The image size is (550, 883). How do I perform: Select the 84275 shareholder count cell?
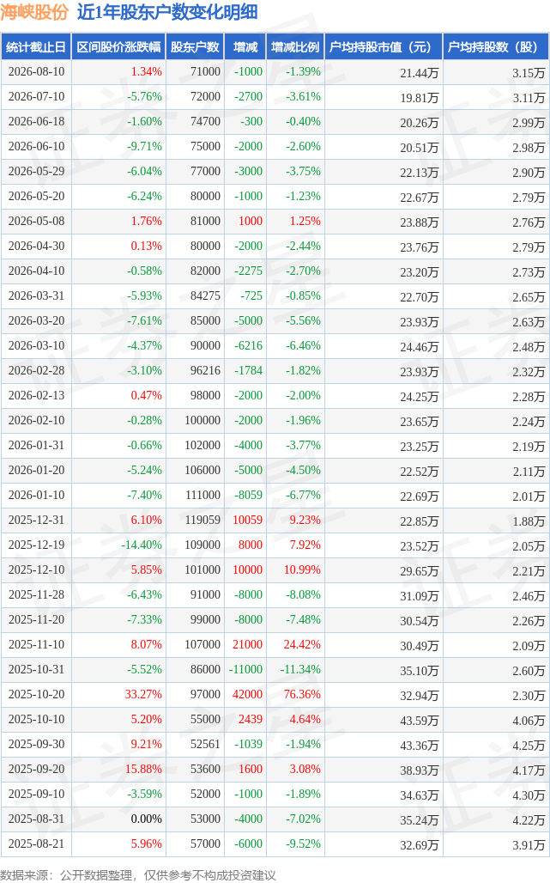tap(205, 295)
